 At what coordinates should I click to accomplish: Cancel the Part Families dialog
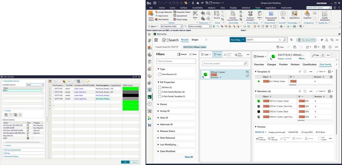pyautogui.click(x=134, y=162)
